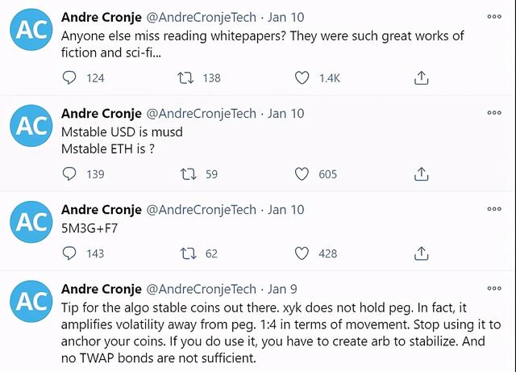Like the Mstable USD tweet

pyautogui.click(x=302, y=173)
